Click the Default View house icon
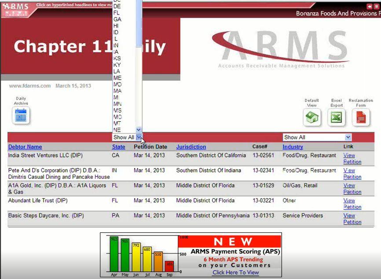Screen dimensions: 381x279 click(312, 117)
